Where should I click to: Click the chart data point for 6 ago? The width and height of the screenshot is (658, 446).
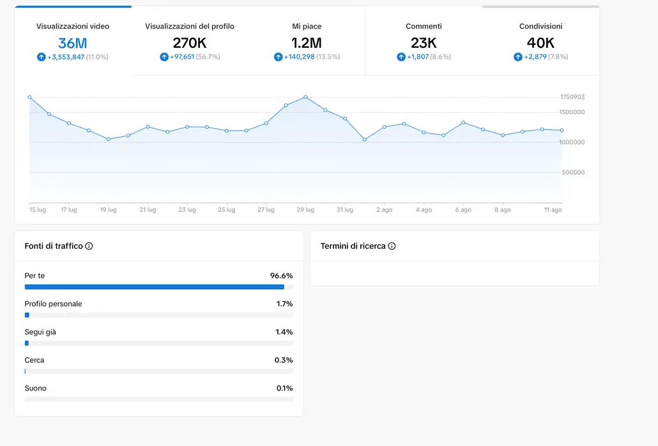tap(463, 123)
